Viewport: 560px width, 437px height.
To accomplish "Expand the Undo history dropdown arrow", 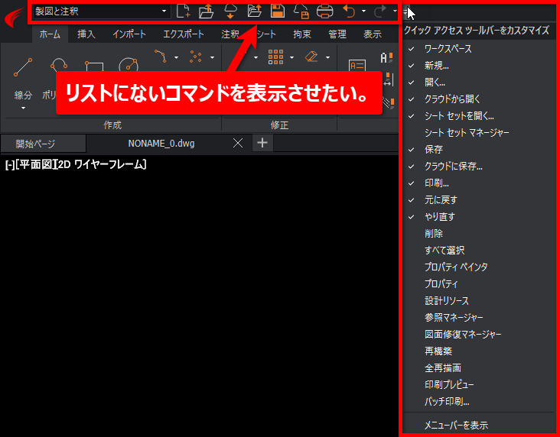I will [x=363, y=11].
